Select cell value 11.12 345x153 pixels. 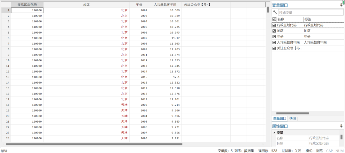click(165, 38)
